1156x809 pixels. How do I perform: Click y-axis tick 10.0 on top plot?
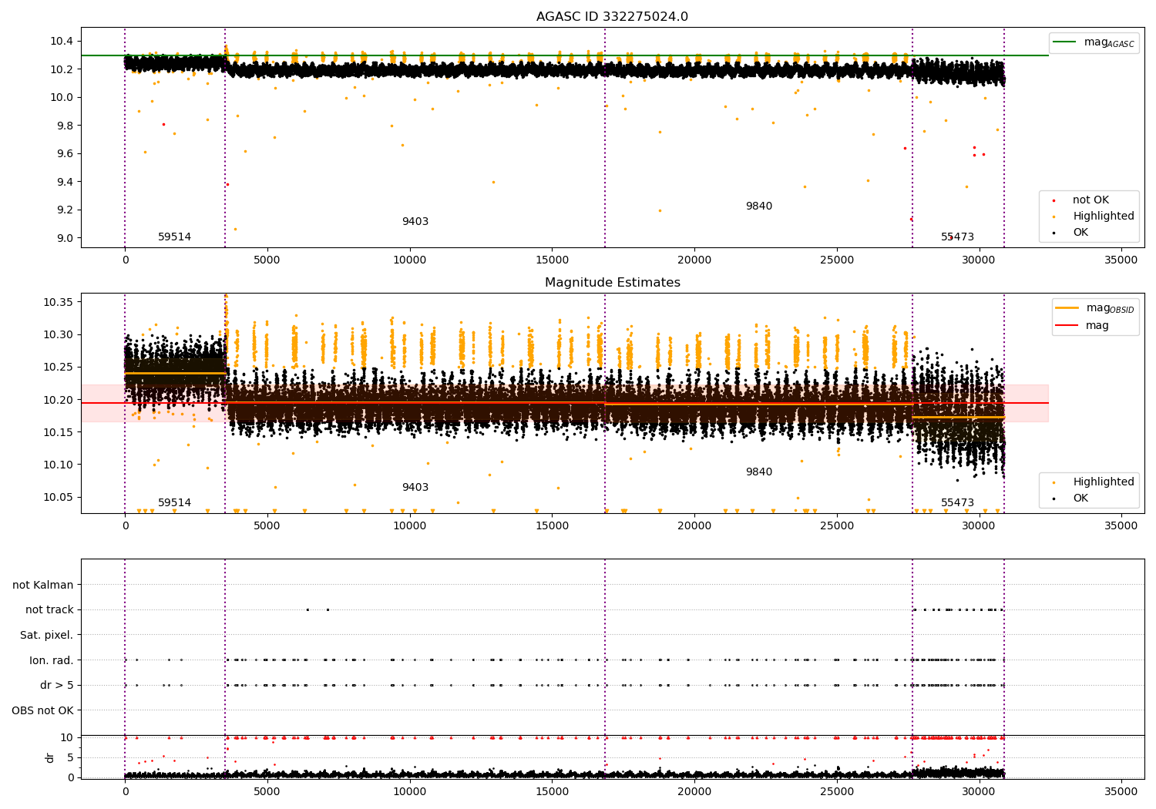pyautogui.click(x=62, y=97)
